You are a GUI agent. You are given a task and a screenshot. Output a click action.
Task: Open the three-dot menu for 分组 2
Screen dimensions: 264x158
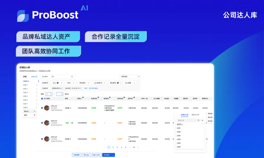37,85
